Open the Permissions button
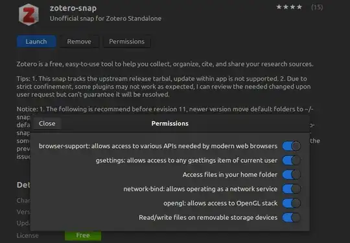The width and height of the screenshot is (350, 243). click(126, 41)
